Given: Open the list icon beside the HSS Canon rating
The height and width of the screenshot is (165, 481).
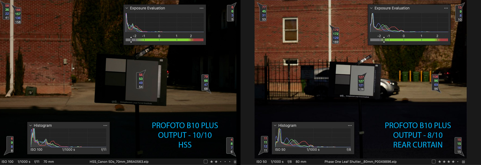Looking at the screenshot, I should click(x=235, y=162).
